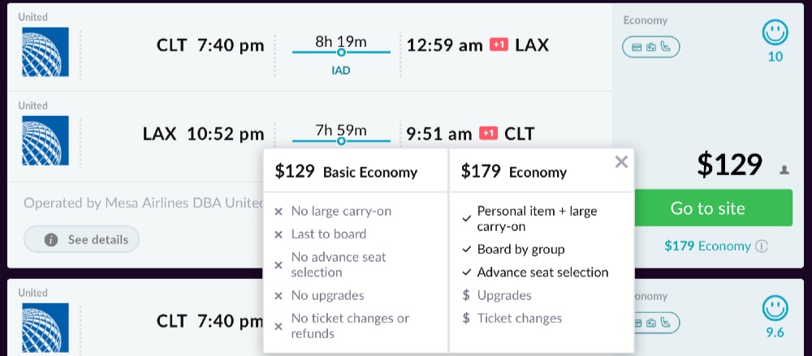Click the amenities icons in the bottom flight card
Viewport: 812px width, 356px height.
652,323
